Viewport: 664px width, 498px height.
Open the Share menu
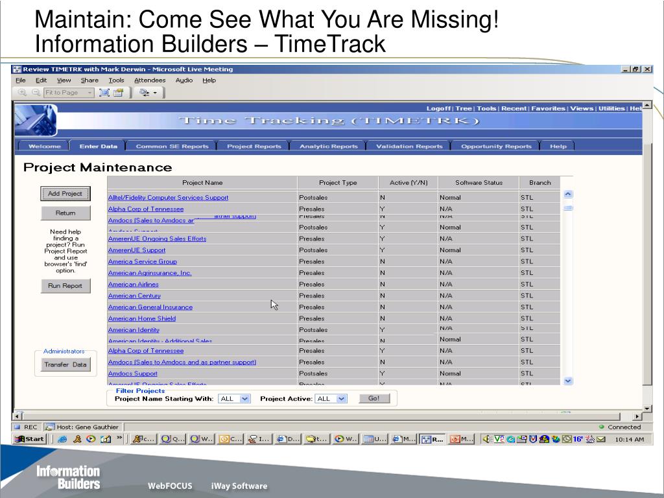(x=89, y=80)
